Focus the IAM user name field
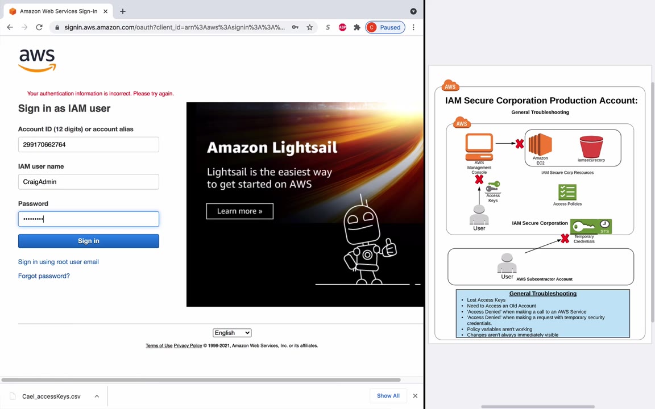Image resolution: width=655 pixels, height=409 pixels. (89, 182)
